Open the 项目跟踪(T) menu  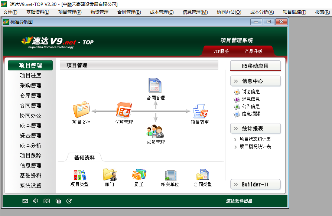[294, 12]
